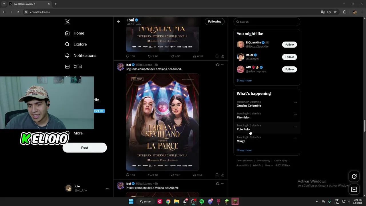Reply to Segundo combate post (1.8K)
This screenshot has width=366, height=206.
[130, 175]
